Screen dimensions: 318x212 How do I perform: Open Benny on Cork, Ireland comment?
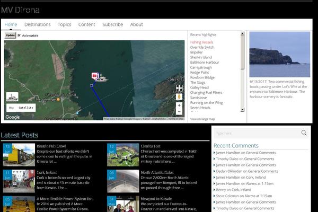[x=233, y=190]
